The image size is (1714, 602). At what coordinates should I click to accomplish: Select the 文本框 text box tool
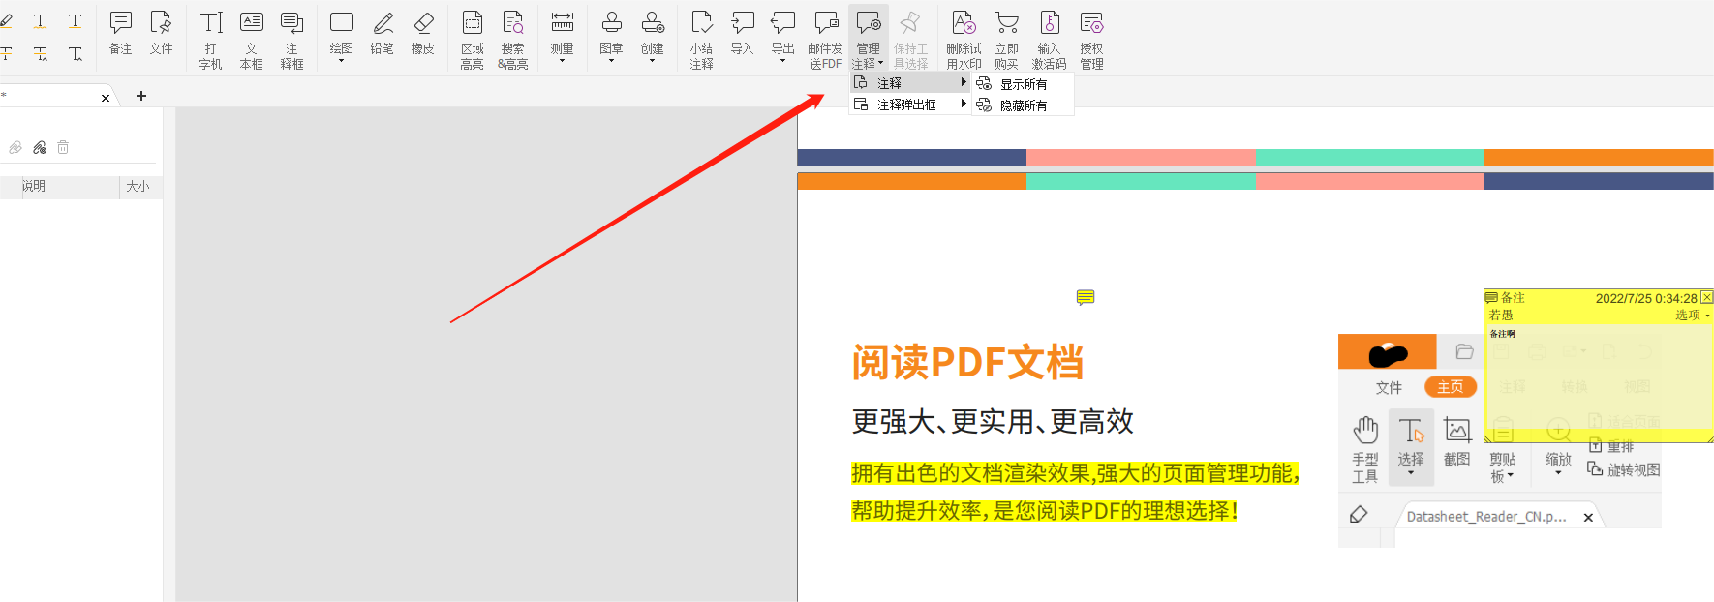(252, 40)
